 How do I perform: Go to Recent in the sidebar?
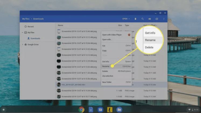[30, 26]
